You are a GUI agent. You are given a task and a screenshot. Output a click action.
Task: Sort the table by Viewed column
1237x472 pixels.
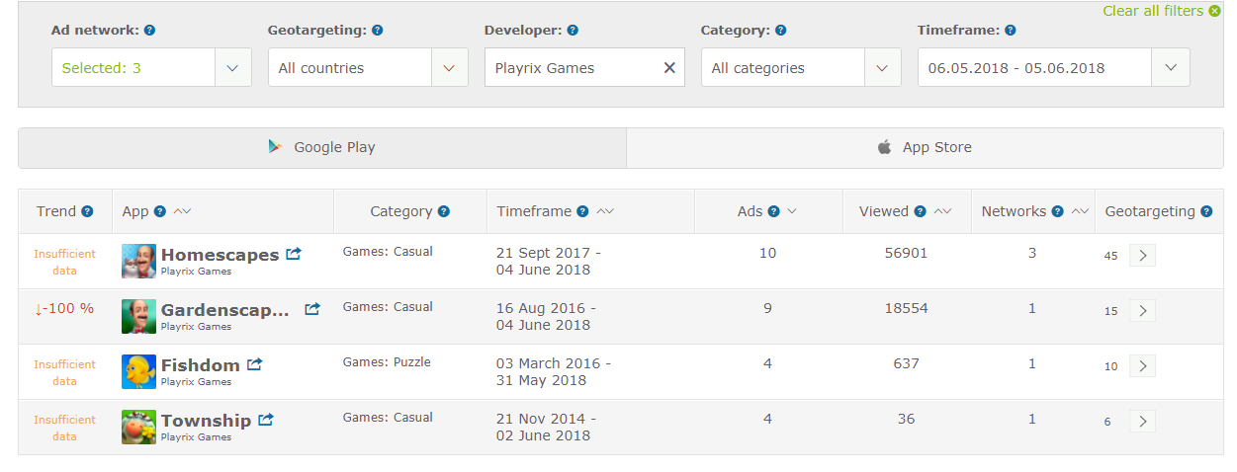pyautogui.click(x=942, y=211)
